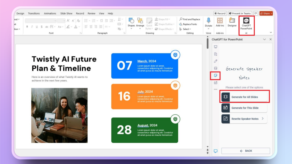This screenshot has width=292, height=164.
Task: Open Shape Effects options
Action: point(164,29)
